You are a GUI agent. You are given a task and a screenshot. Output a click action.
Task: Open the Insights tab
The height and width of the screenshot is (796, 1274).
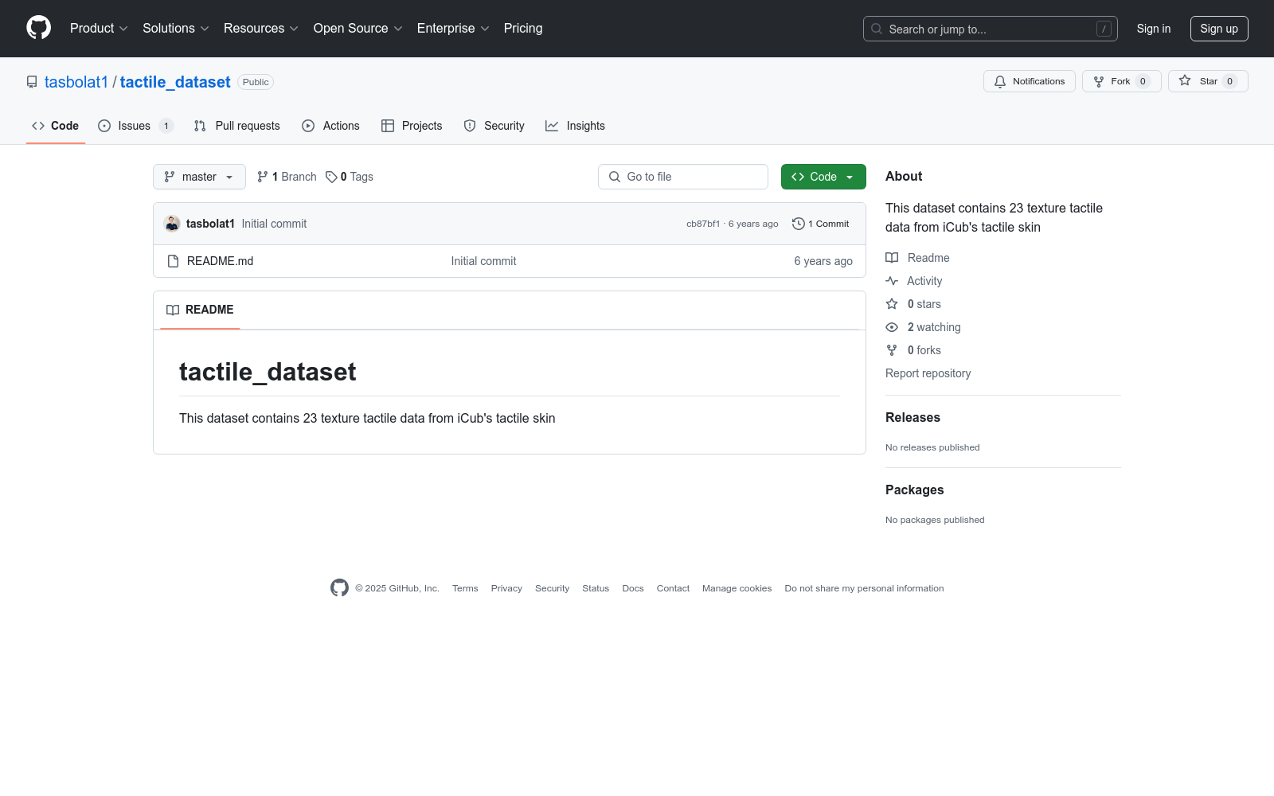tap(575, 126)
